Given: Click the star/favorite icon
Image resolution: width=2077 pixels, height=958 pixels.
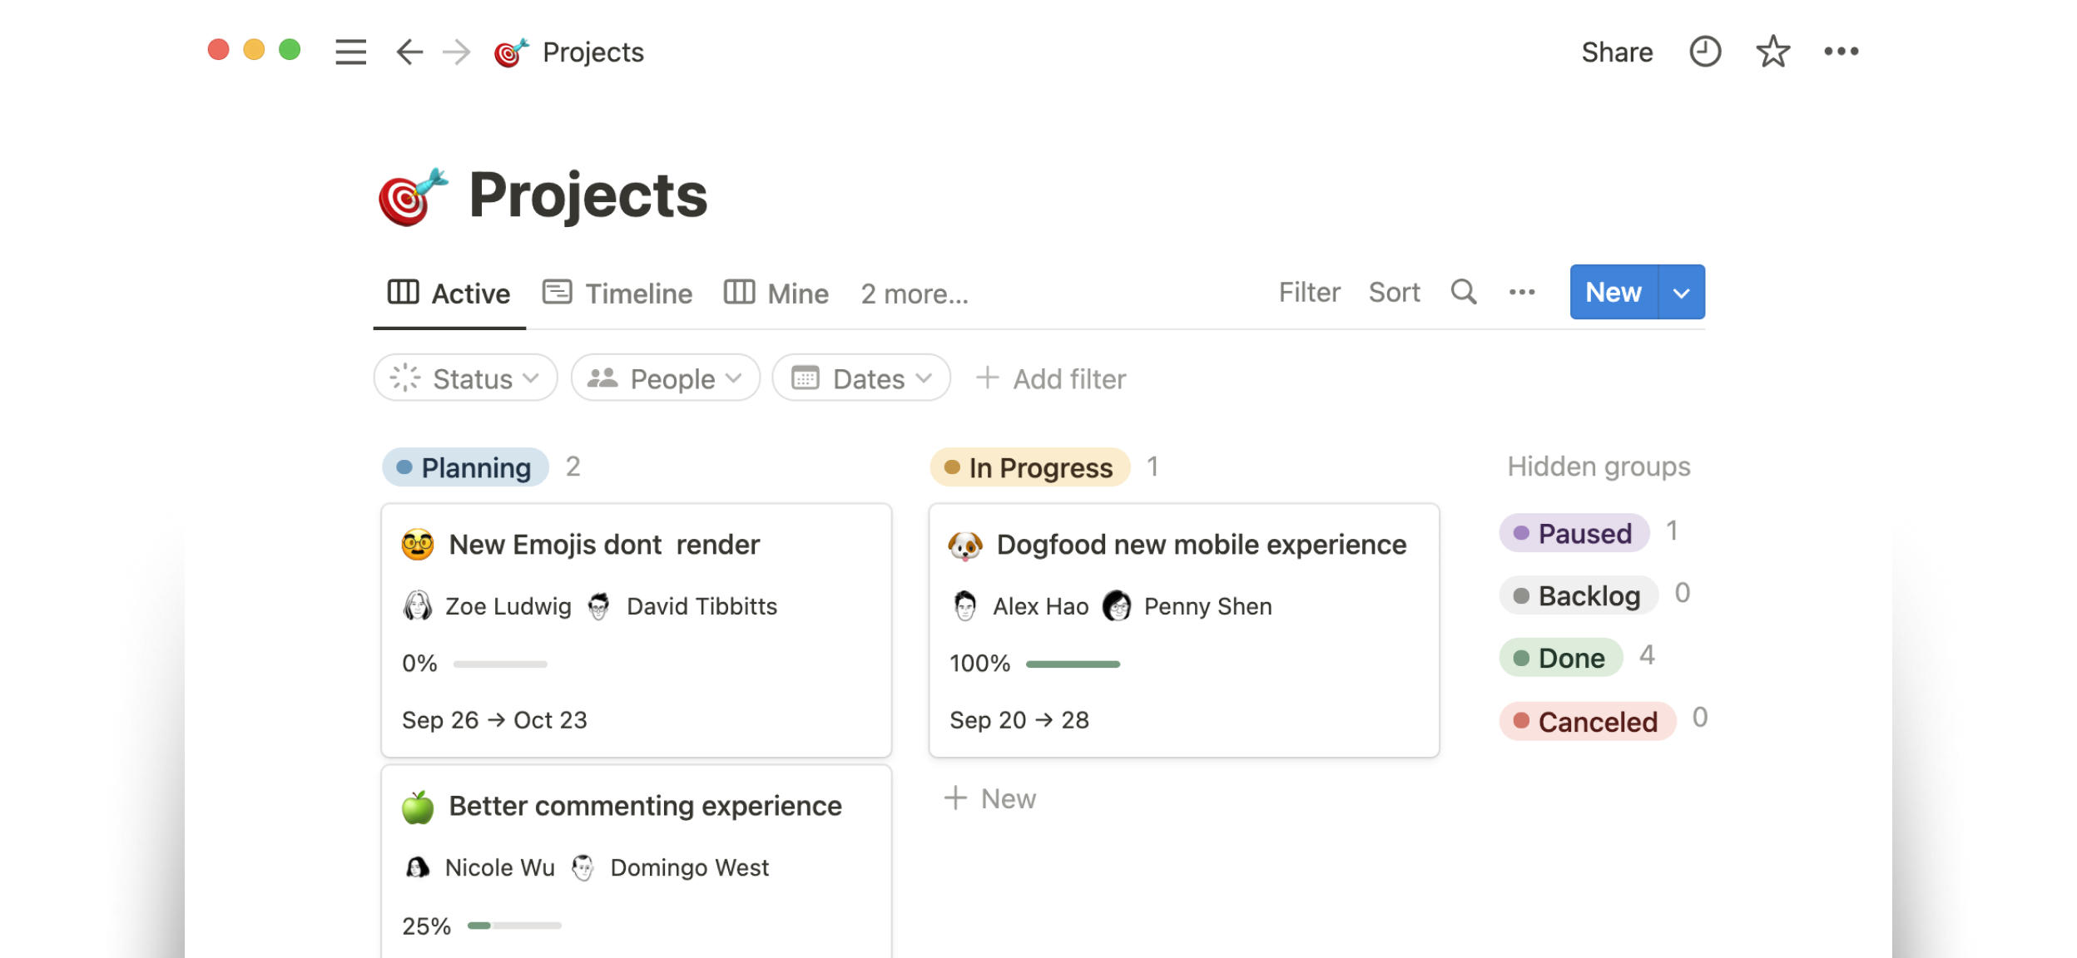Looking at the screenshot, I should point(1771,53).
